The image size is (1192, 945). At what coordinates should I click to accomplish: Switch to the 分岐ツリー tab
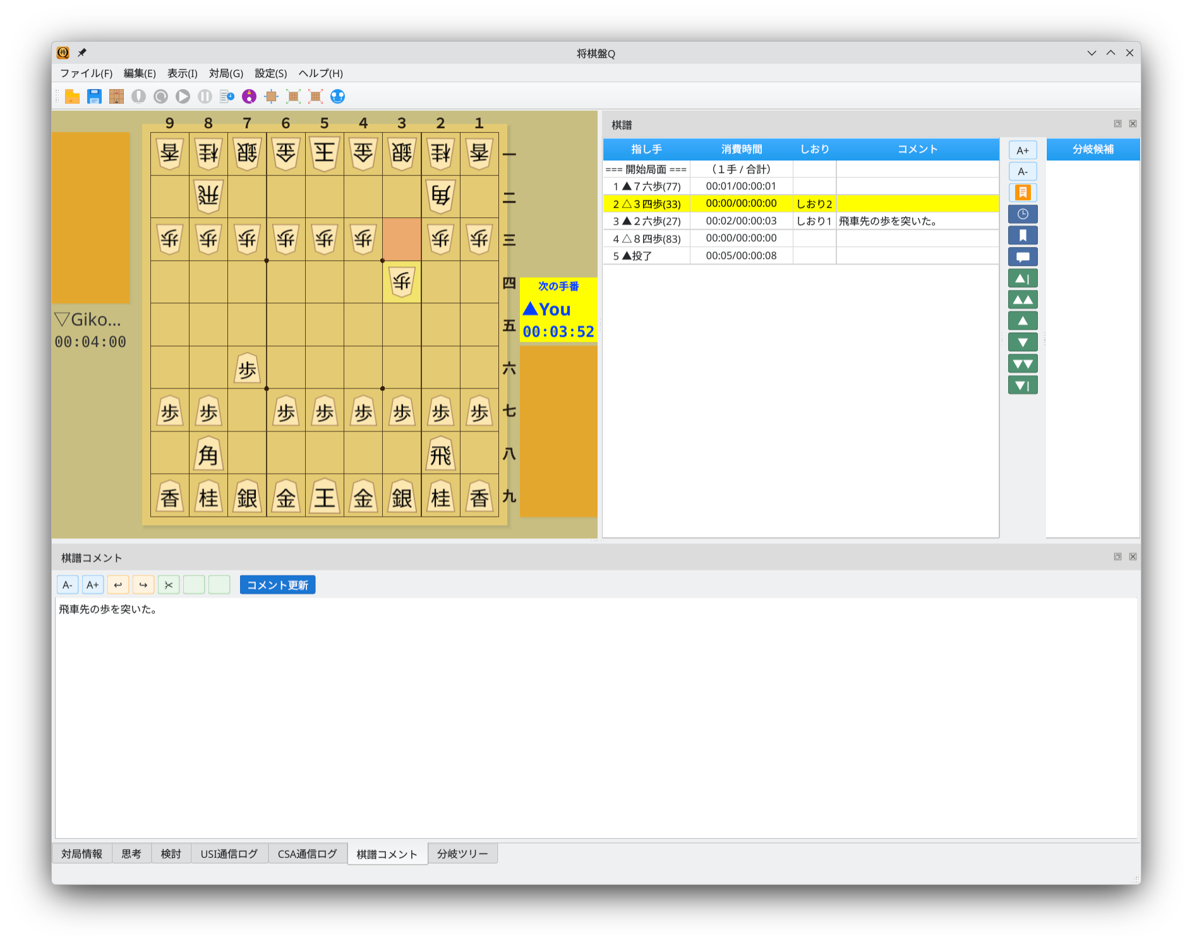click(462, 854)
